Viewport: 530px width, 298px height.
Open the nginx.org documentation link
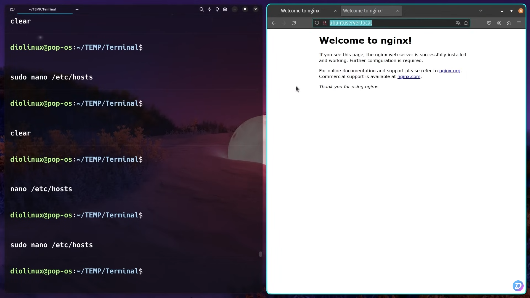click(450, 71)
